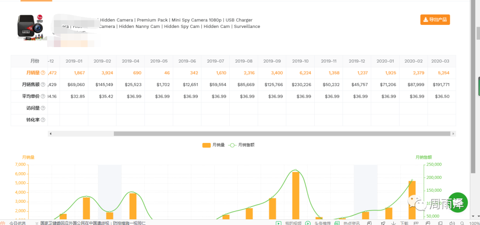Screen dimensions: 480x225
Task: Click the help icon beside 月销售额
Action: tap(43, 84)
